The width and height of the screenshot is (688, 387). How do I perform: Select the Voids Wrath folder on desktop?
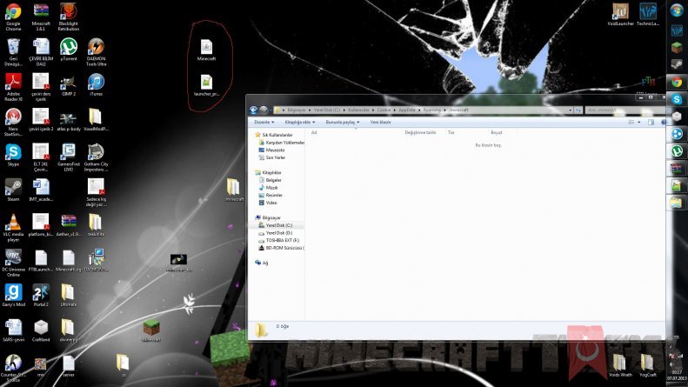pyautogui.click(x=620, y=365)
